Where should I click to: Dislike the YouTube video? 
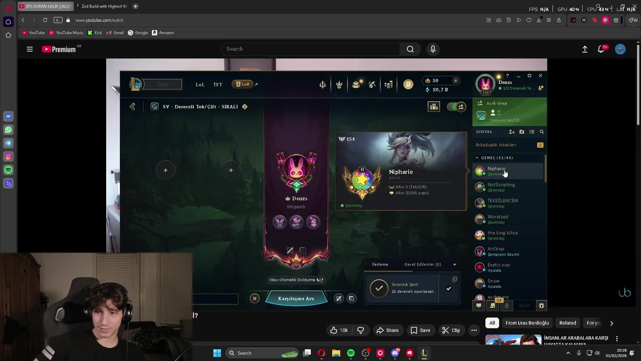coord(361,330)
